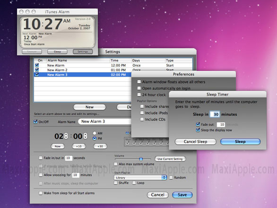Select the AM radio button
The width and height of the screenshot is (277, 208).
(x=95, y=133)
